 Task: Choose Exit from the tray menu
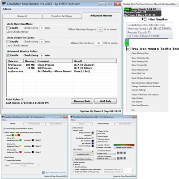coord(133,110)
